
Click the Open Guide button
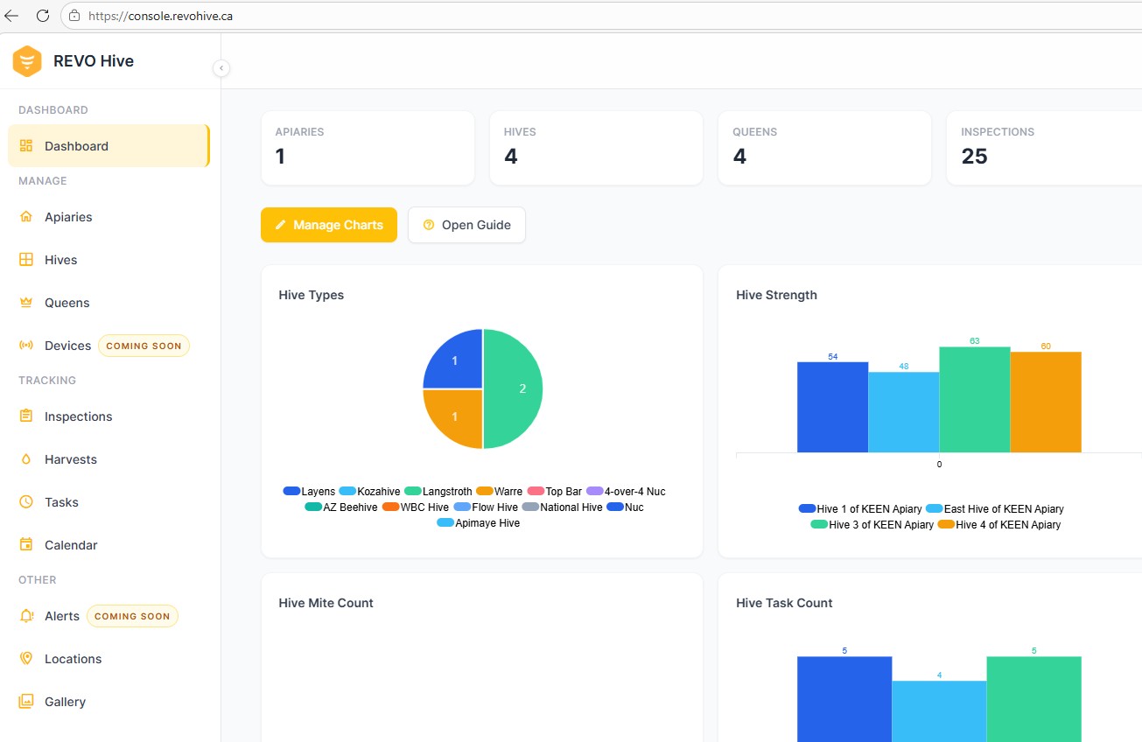[466, 225]
